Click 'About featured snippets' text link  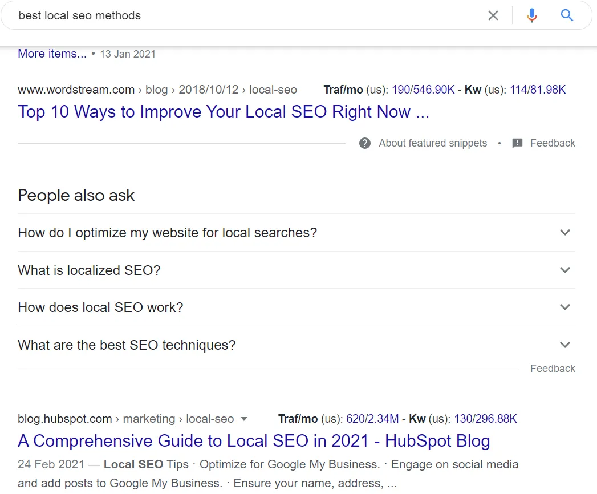coord(433,143)
